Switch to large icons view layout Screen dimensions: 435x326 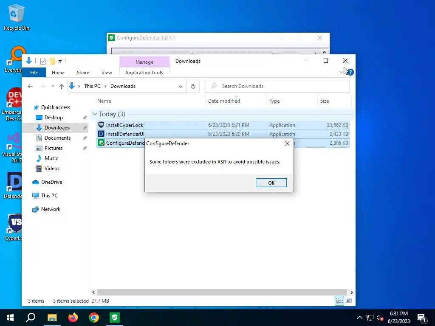(349, 301)
